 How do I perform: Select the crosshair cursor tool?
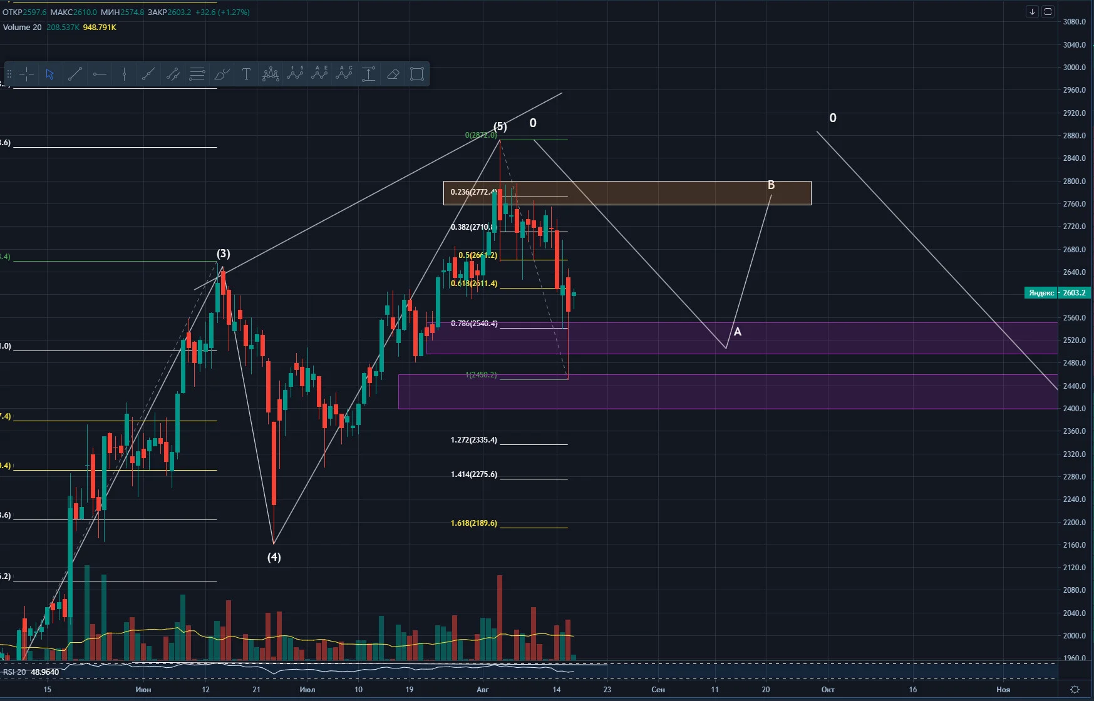pos(26,74)
